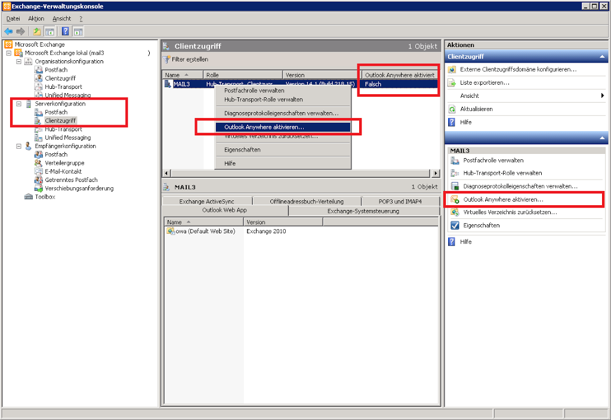This screenshot has height=420, width=611.
Task: Click the Toolbox icon in tree
Action: coord(29,197)
